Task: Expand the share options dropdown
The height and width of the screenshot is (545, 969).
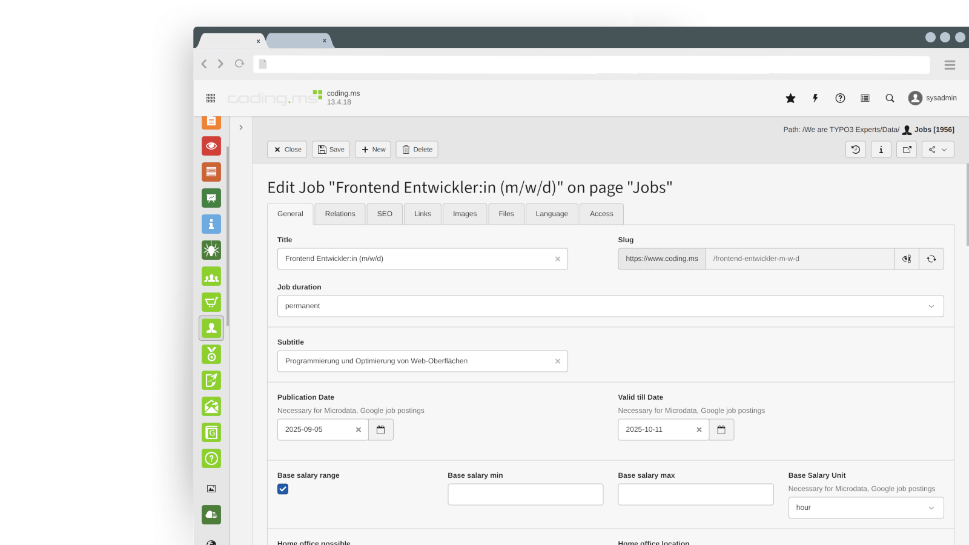Action: (938, 150)
